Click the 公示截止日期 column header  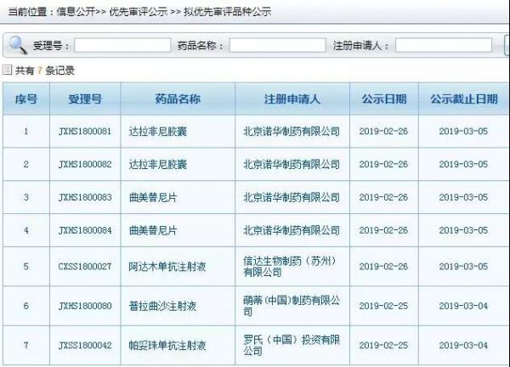pos(463,99)
